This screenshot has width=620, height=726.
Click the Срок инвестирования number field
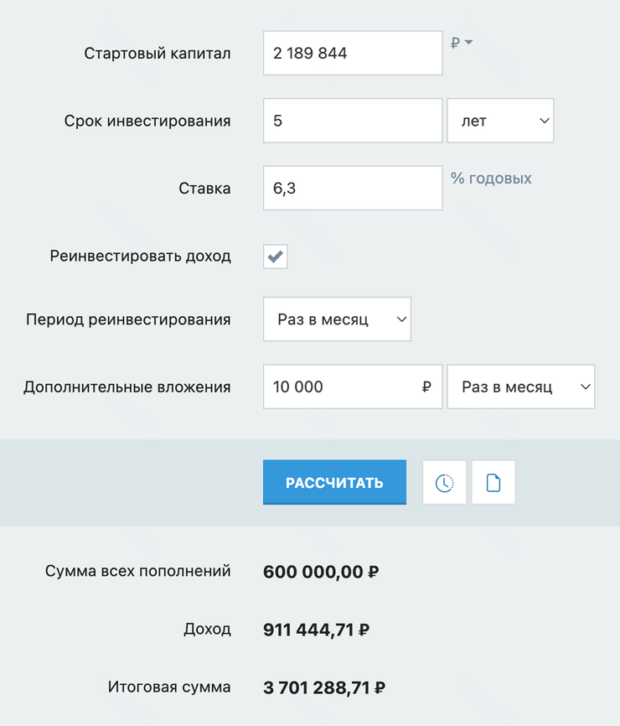click(352, 121)
